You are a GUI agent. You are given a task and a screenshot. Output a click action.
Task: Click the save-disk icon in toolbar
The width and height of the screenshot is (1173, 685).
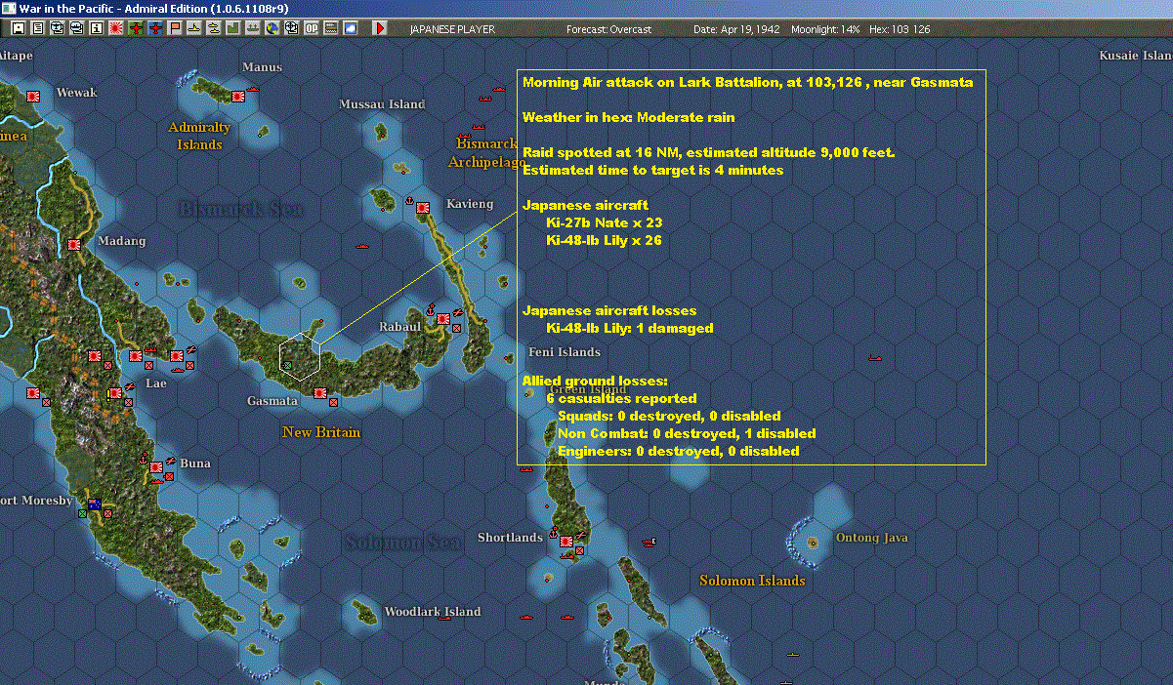18,28
